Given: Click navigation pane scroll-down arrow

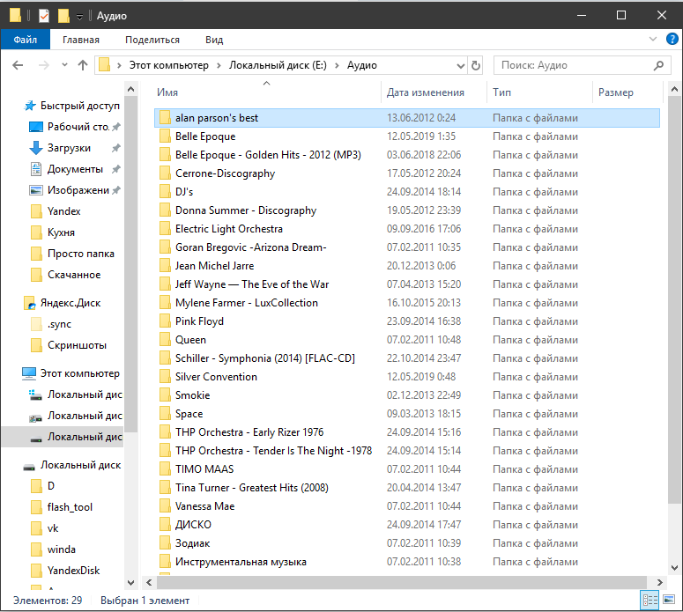Looking at the screenshot, I should (130, 582).
